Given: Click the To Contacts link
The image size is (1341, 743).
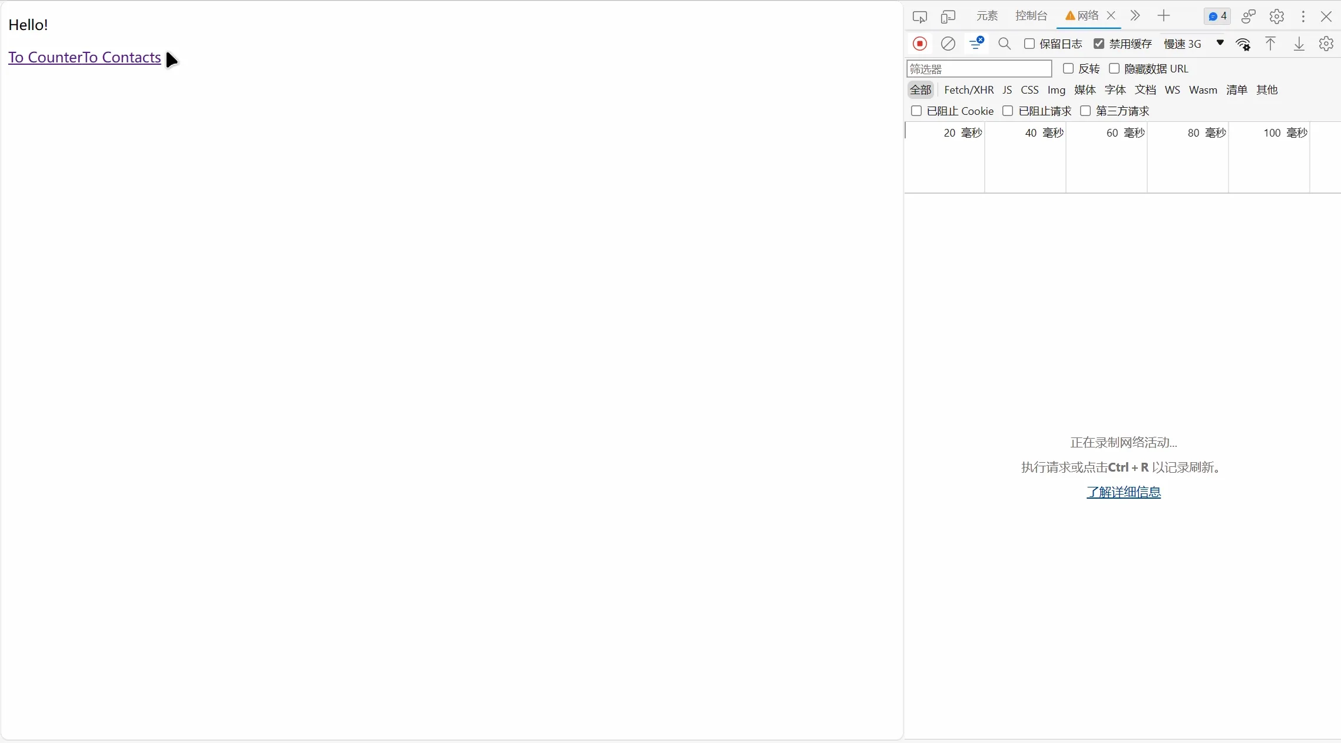Looking at the screenshot, I should 122,57.
